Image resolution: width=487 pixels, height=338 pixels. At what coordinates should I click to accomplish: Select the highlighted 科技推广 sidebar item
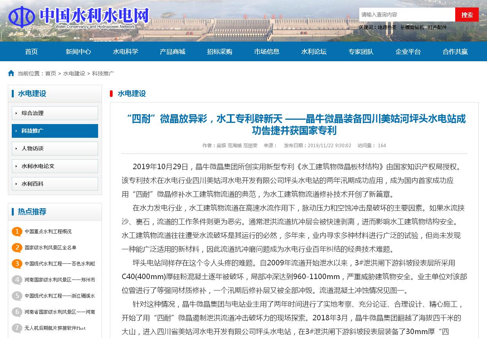coord(55,131)
